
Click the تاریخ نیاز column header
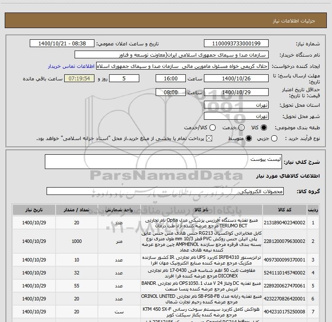click(34, 210)
